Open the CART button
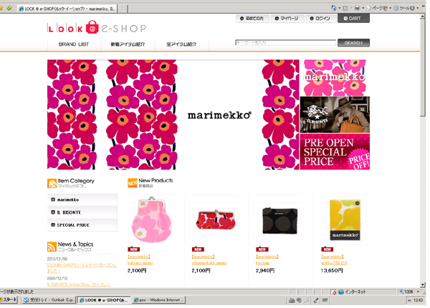Screen dimensions: 430x308 pos(354,18)
